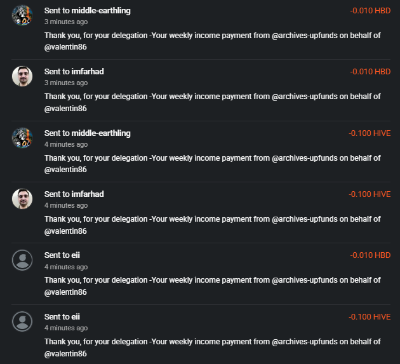Open 'Sent to middle-earthling' title, 3 minutes ago
The height and width of the screenshot is (364, 400).
87,11
